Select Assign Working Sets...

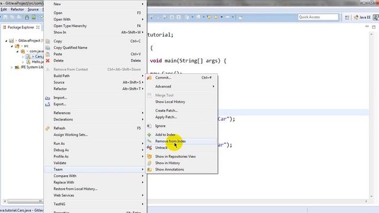pos(95,135)
